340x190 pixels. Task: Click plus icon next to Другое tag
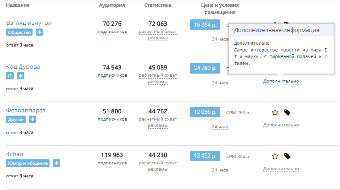point(33,119)
